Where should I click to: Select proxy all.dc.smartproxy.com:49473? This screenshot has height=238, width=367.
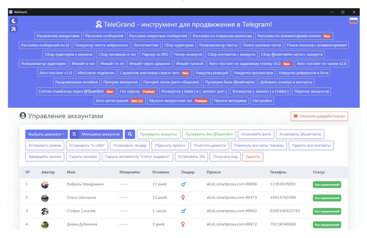click(232, 197)
